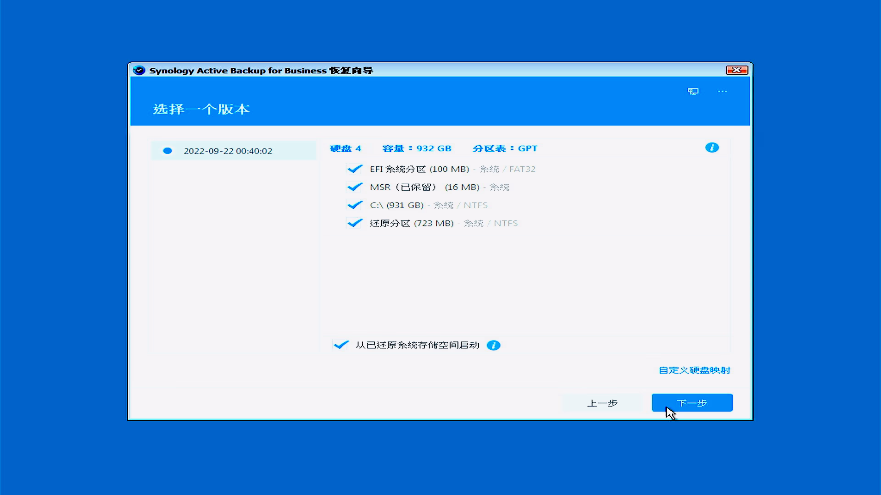Open the three-dots more options menu
Screen dimensions: 881x495
(x=722, y=91)
